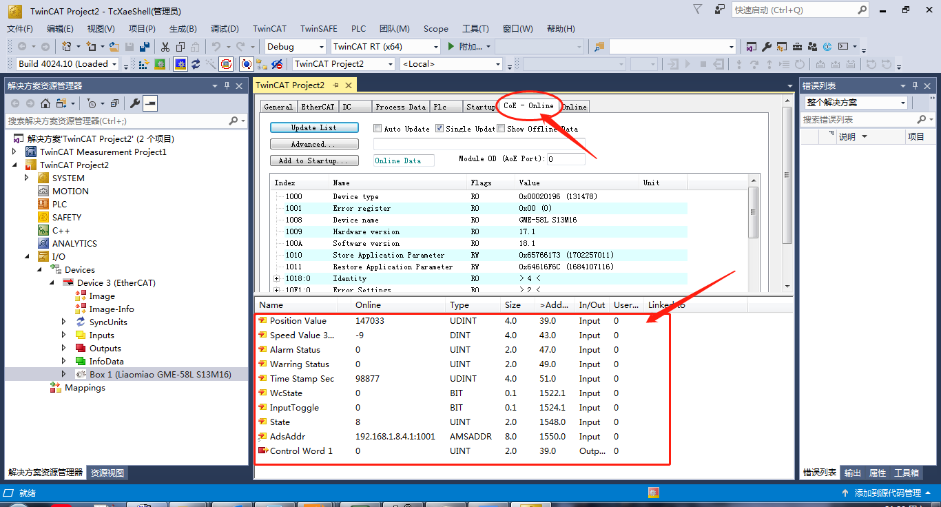The width and height of the screenshot is (941, 507).
Task: Enable the Auto Update checkbox
Action: click(378, 129)
